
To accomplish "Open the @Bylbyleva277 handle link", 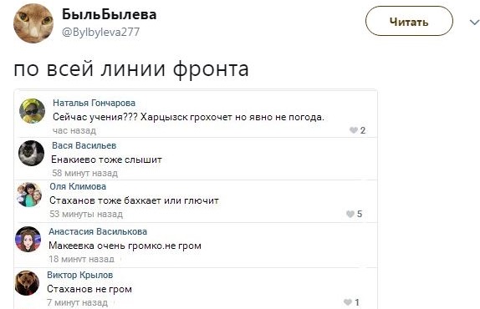I will click(100, 32).
